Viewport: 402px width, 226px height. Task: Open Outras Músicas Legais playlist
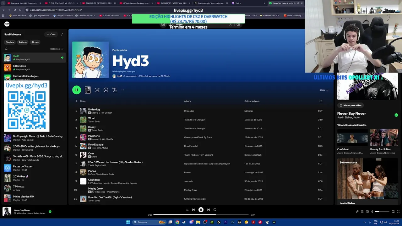pyautogui.click(x=34, y=77)
